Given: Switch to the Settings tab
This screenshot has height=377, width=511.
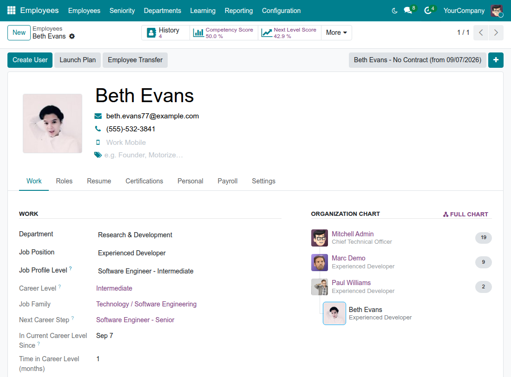Looking at the screenshot, I should pyautogui.click(x=264, y=181).
